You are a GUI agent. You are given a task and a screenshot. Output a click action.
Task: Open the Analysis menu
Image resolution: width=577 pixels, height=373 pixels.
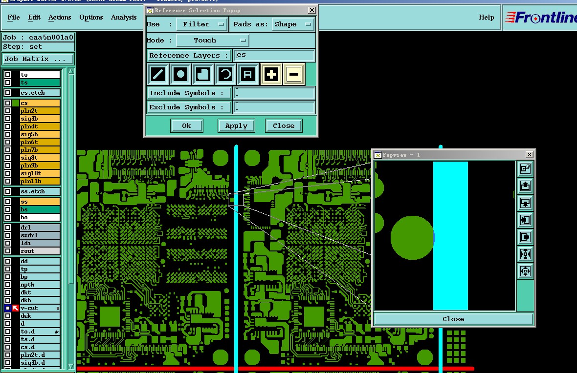124,17
